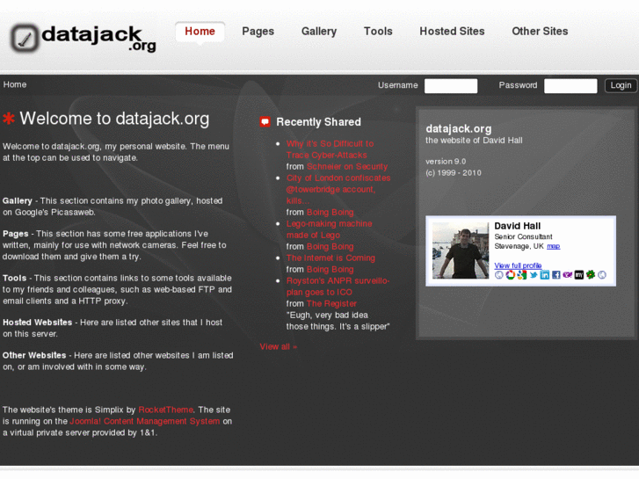The image size is (639, 479).
Task: Click the 'David Hall' name in profile card
Action: pos(518,226)
